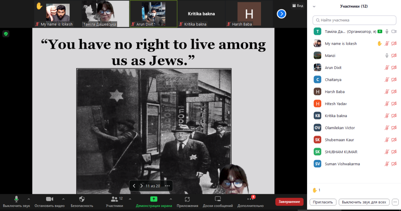The image size is (401, 211).
Task: Expand video options arrow next to camera
Action: pos(63,199)
